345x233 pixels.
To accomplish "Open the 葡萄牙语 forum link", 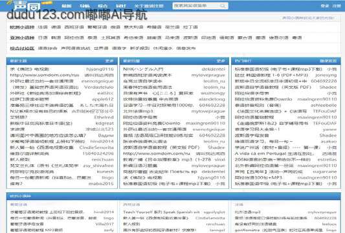I will pyautogui.click(x=97, y=27).
